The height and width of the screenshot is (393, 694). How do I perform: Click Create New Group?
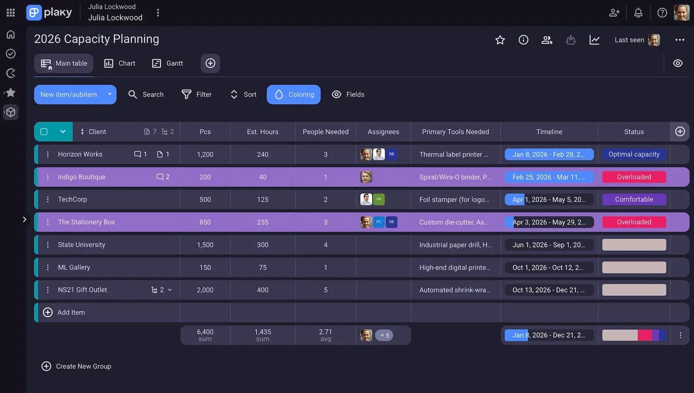point(76,366)
